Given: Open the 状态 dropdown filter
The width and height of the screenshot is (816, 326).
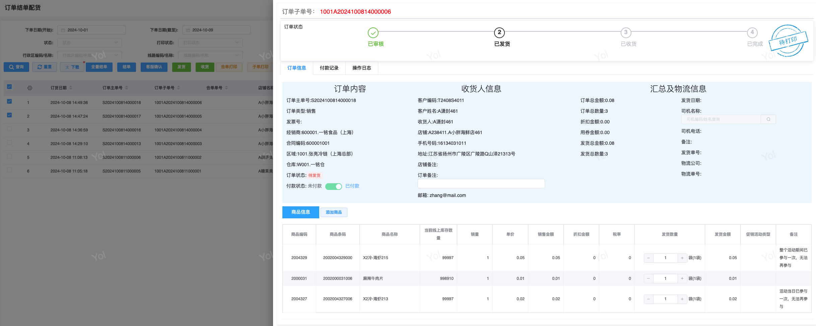Looking at the screenshot, I should [x=89, y=43].
